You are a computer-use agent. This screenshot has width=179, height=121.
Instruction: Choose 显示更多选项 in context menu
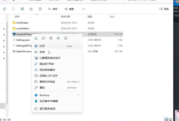tap(57, 109)
